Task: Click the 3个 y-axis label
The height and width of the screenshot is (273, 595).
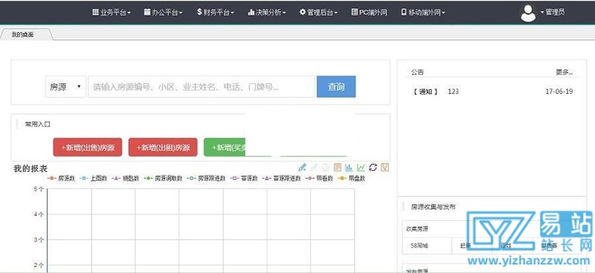Action: pyautogui.click(x=39, y=240)
